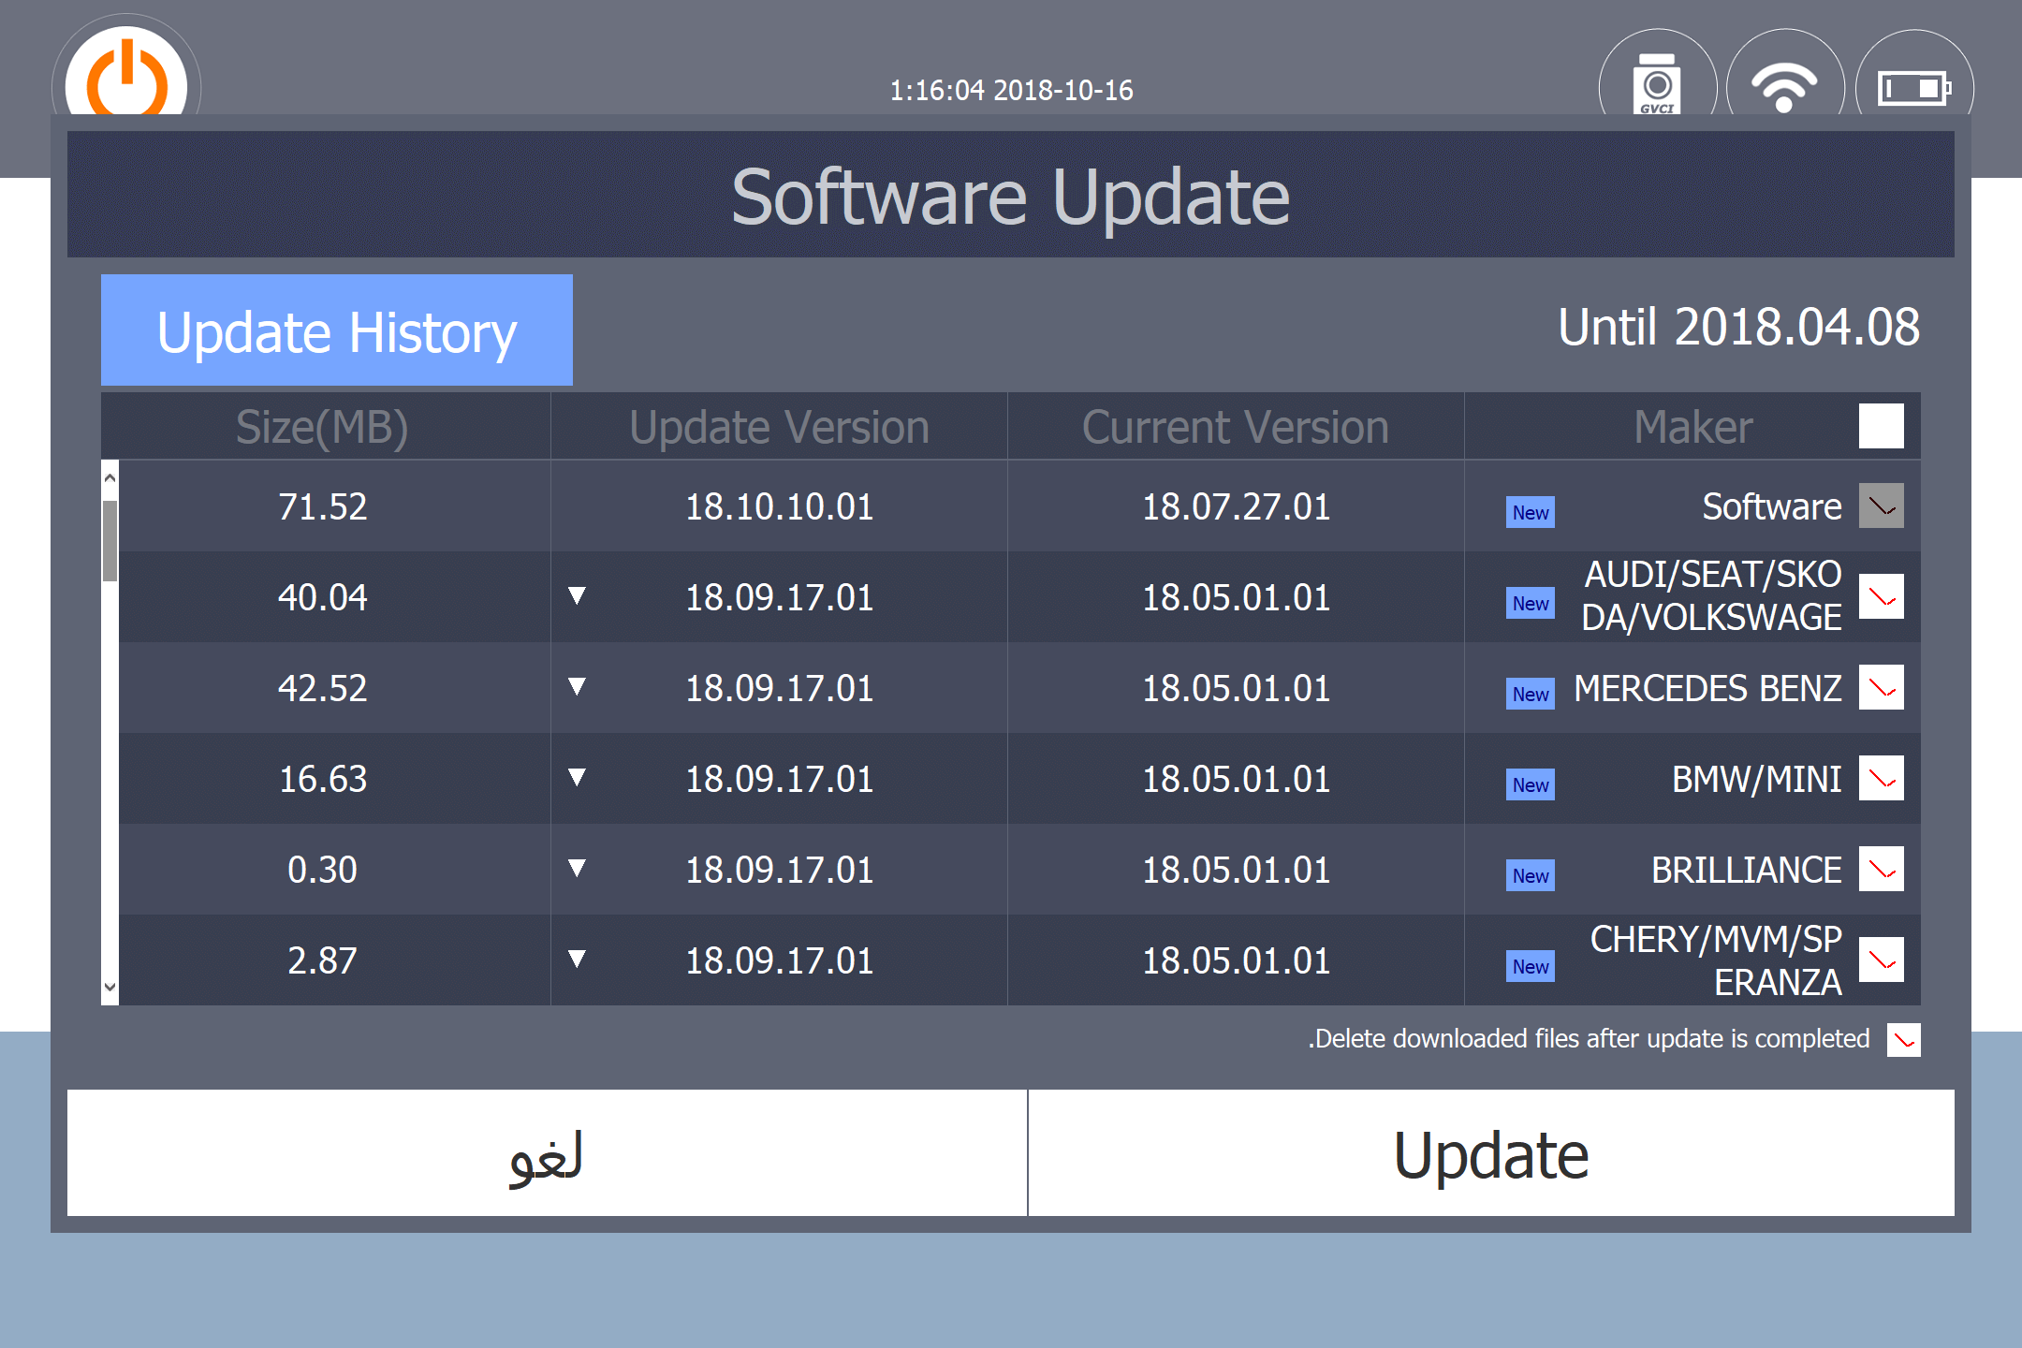Click the Maker column header
This screenshot has width=2022, height=1348.
(x=1692, y=427)
